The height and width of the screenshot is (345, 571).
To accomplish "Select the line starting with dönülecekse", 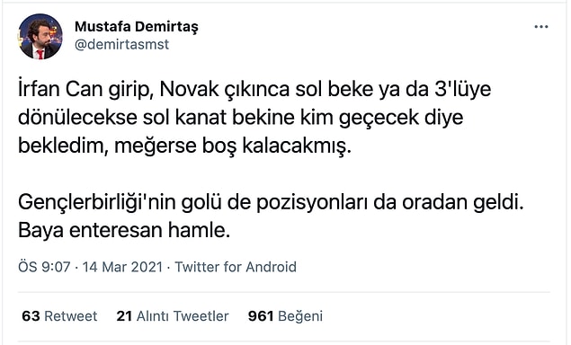I will (x=241, y=118).
